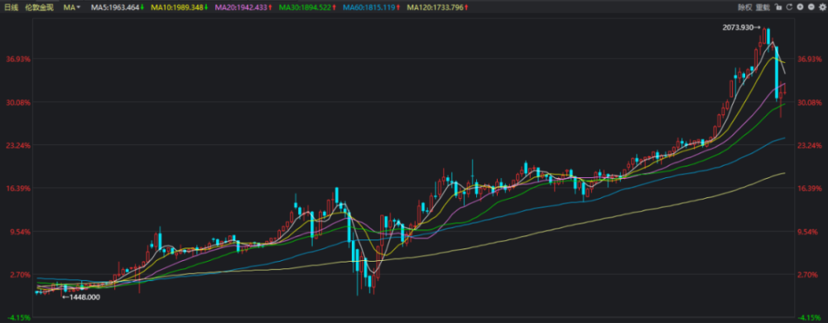Open the MA indicator dropdown
This screenshot has width=828, height=323.
(x=72, y=7)
